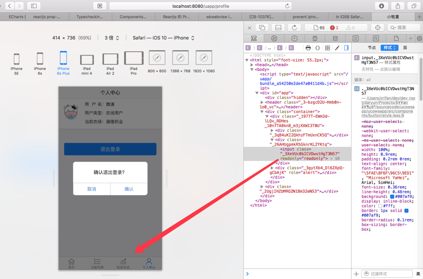The height and width of the screenshot is (279, 423).
Task: Toggle print media styles
Action: point(308,48)
